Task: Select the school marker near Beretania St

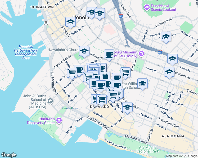Action: [169, 72]
